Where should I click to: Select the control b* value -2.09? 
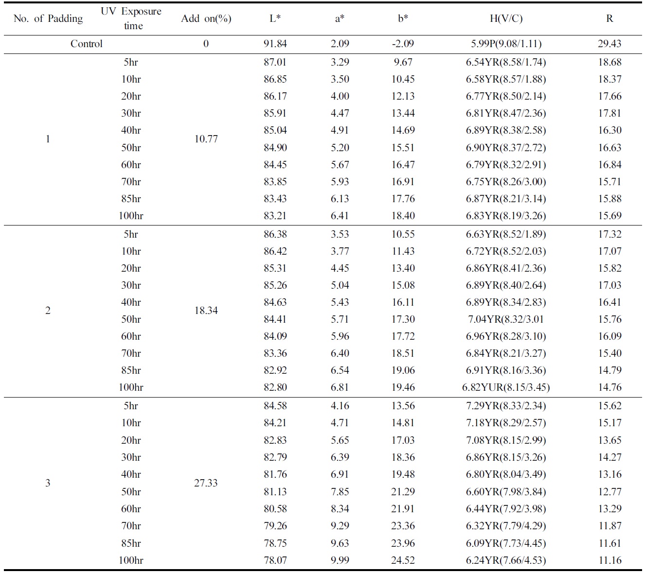coord(403,44)
